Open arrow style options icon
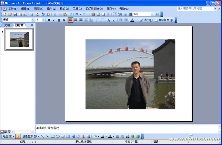The width and height of the screenshot is (222, 145). click(128, 136)
